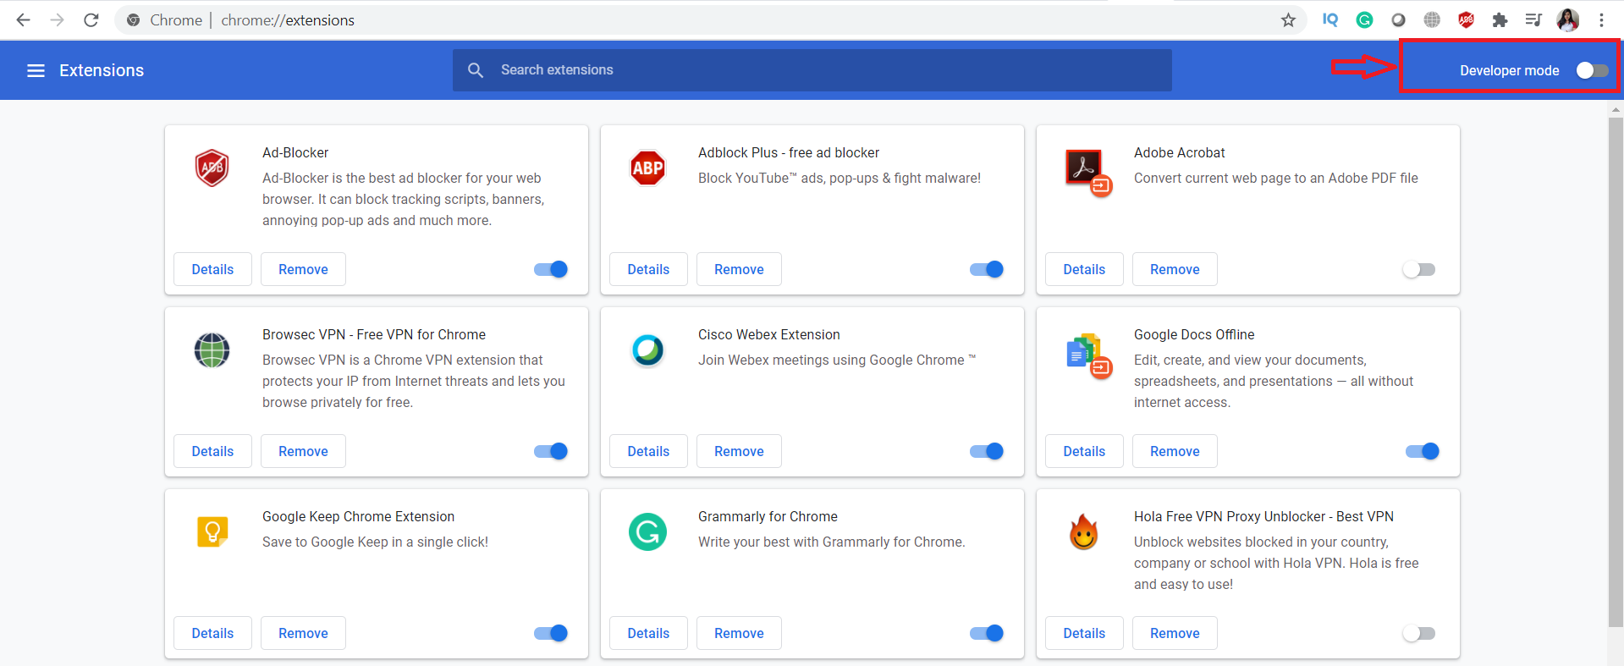Click the magnifier icon in search bar
This screenshot has height=666, width=1624.
(x=476, y=70)
